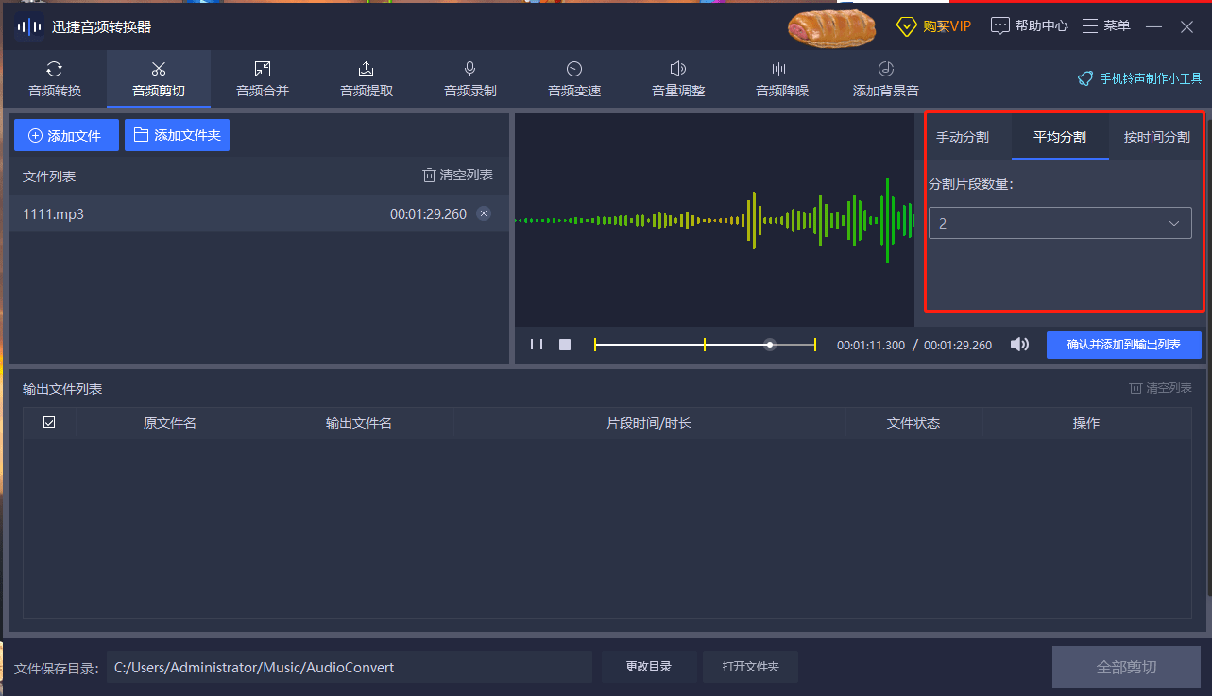Click the 打开文件夹 open folder button
This screenshot has width=1212, height=696.
tap(751, 667)
